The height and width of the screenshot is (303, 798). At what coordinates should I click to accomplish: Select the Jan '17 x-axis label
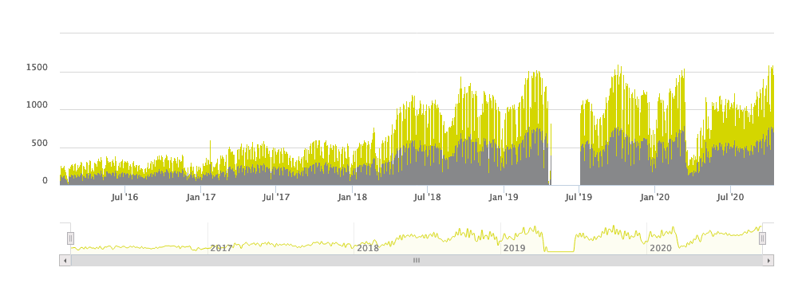pos(200,197)
